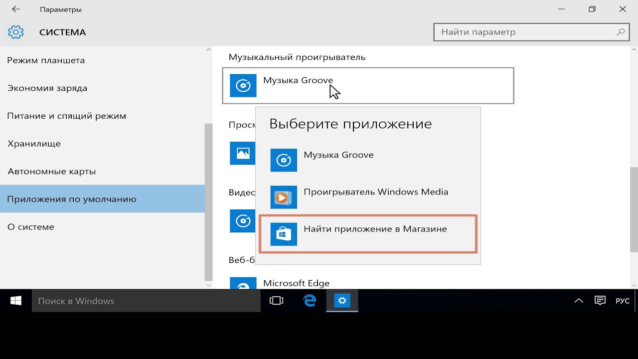Click the Музыкальный проигрыватель label

coord(297,57)
